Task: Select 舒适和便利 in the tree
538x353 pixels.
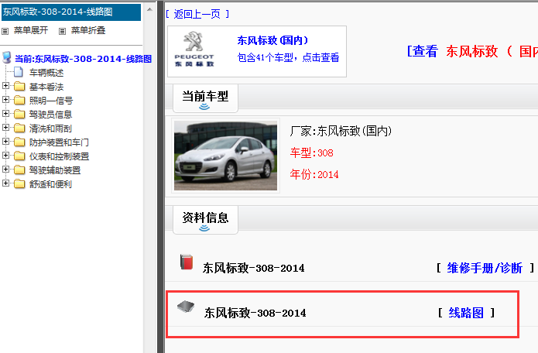Action: [50, 184]
